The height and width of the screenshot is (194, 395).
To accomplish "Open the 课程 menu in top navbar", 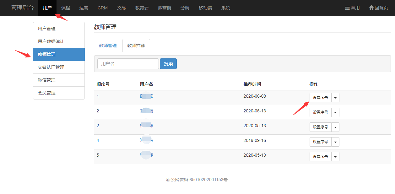I will 66,8.
